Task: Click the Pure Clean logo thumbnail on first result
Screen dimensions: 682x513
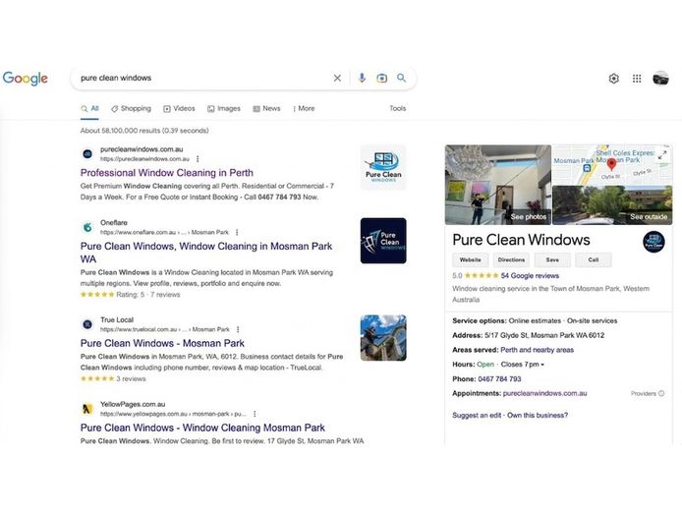Action: pos(383,167)
